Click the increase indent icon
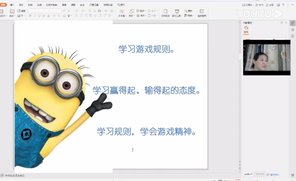Viewport: 296px width, 181px height. pos(94,11)
